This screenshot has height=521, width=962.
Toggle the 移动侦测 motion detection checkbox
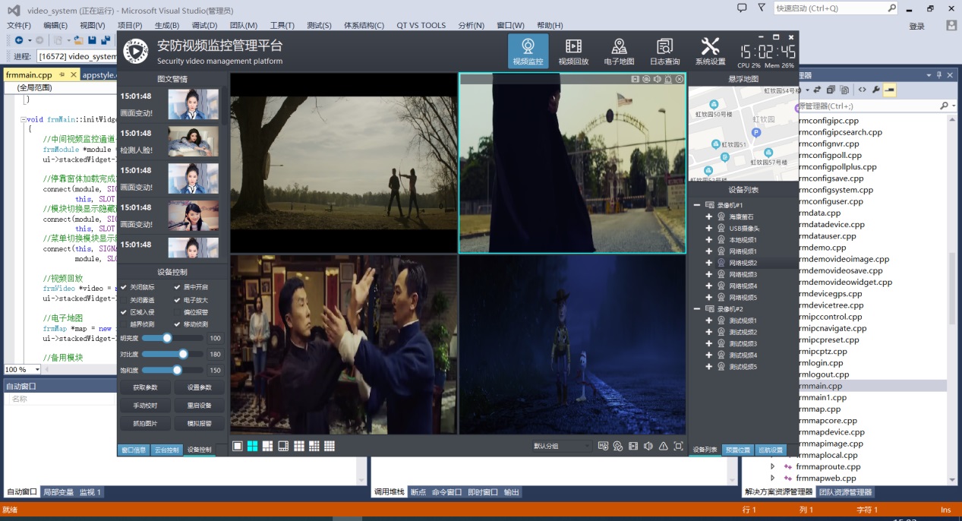tap(177, 324)
